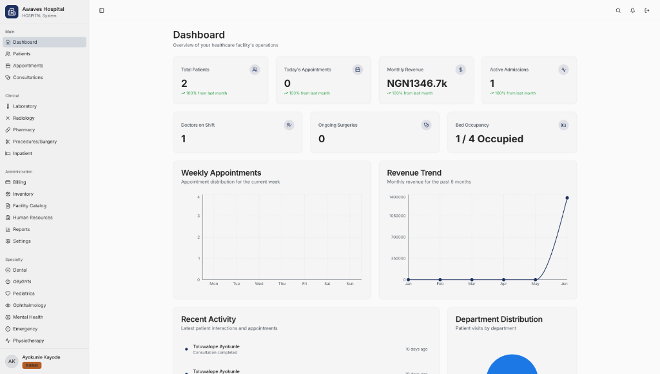Viewport: 660px width, 374px height.
Task: Click the Total Patients value 2
Action: (184, 83)
